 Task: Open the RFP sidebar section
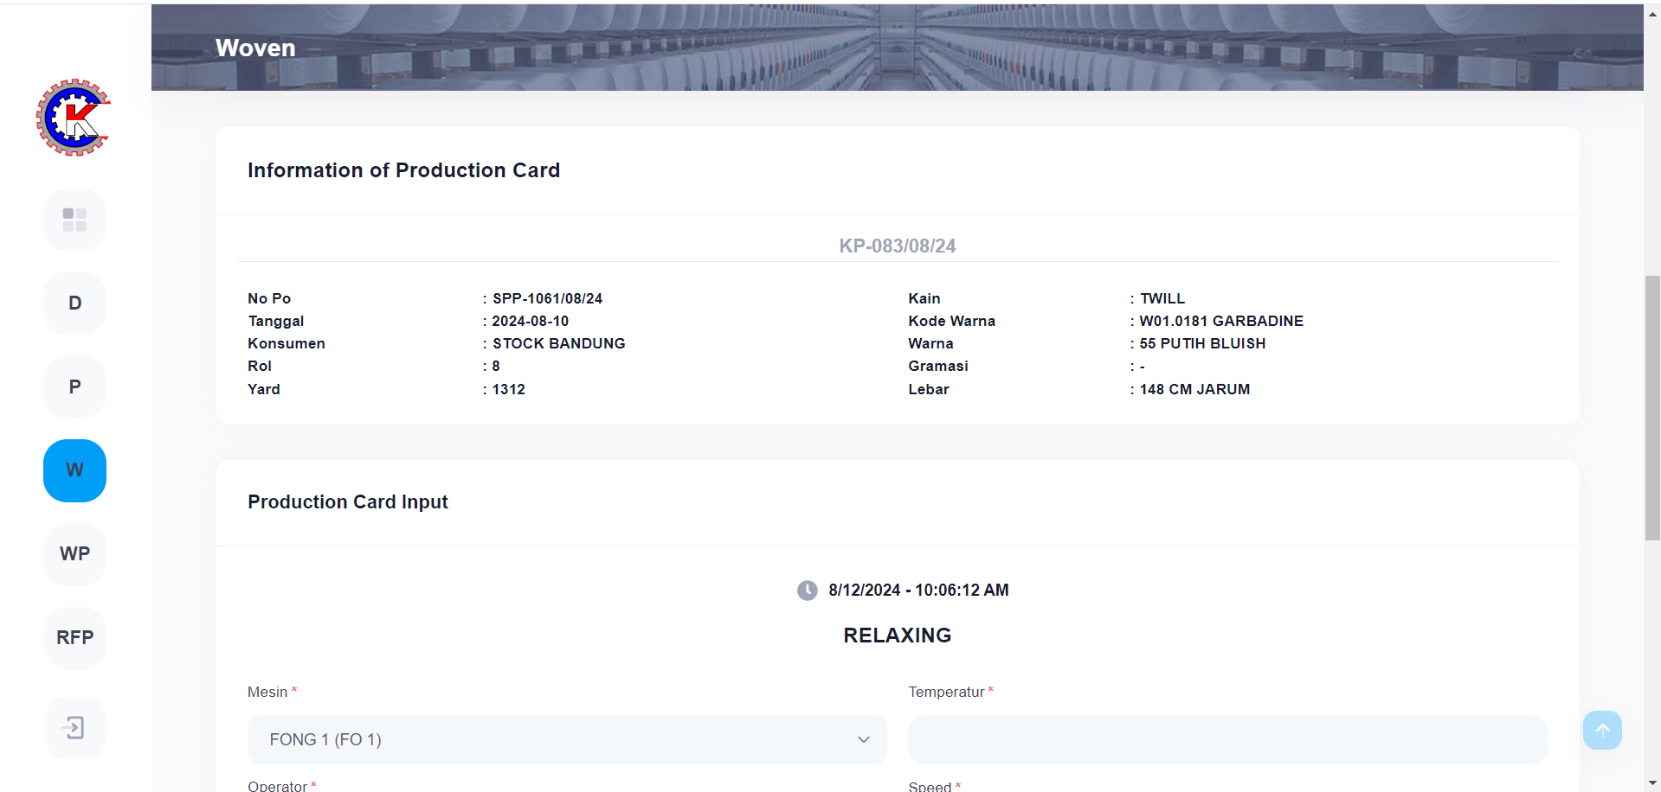pos(74,638)
